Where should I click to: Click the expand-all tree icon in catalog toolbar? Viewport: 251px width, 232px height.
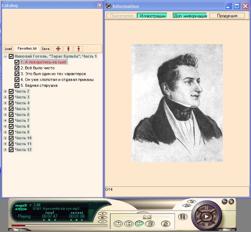pos(68,49)
